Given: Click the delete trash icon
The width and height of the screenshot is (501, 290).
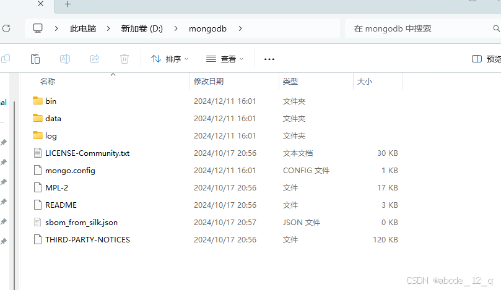Looking at the screenshot, I should pyautogui.click(x=124, y=59).
